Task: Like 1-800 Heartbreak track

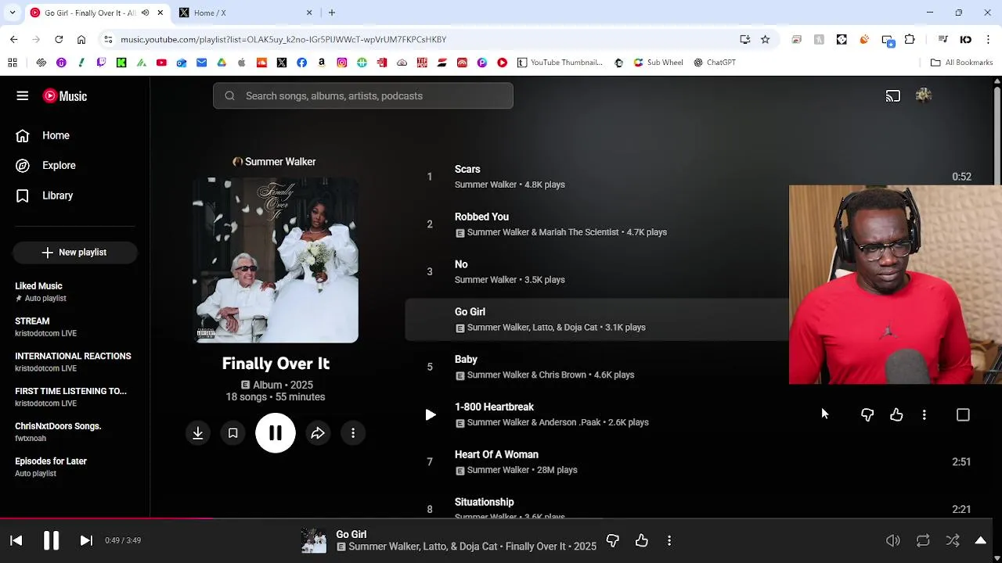Action: [896, 415]
